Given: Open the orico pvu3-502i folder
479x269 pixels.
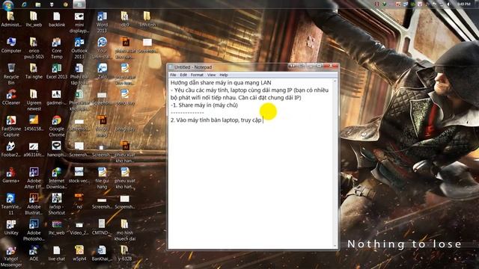Looking at the screenshot, I should [34, 48].
